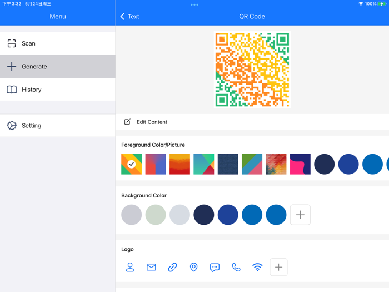Click the Foreground Color/Picture label

pos(153,145)
